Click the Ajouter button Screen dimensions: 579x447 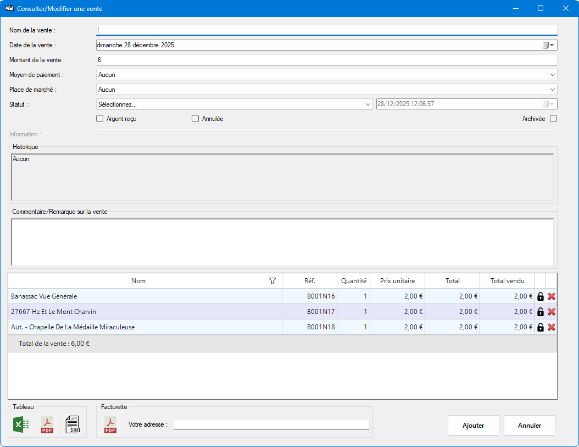pos(473,426)
